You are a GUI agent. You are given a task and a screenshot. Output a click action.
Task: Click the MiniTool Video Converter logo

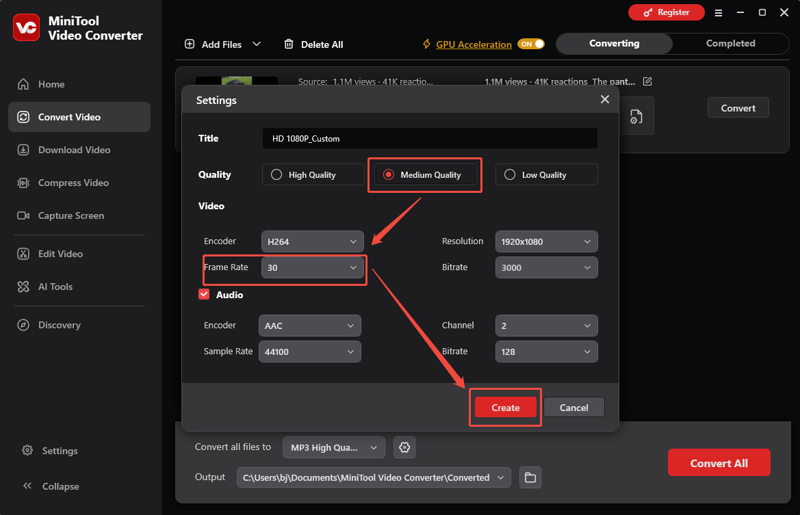coord(27,27)
